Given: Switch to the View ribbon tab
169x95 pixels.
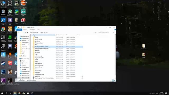Looking at the screenshot, I should (39, 30).
